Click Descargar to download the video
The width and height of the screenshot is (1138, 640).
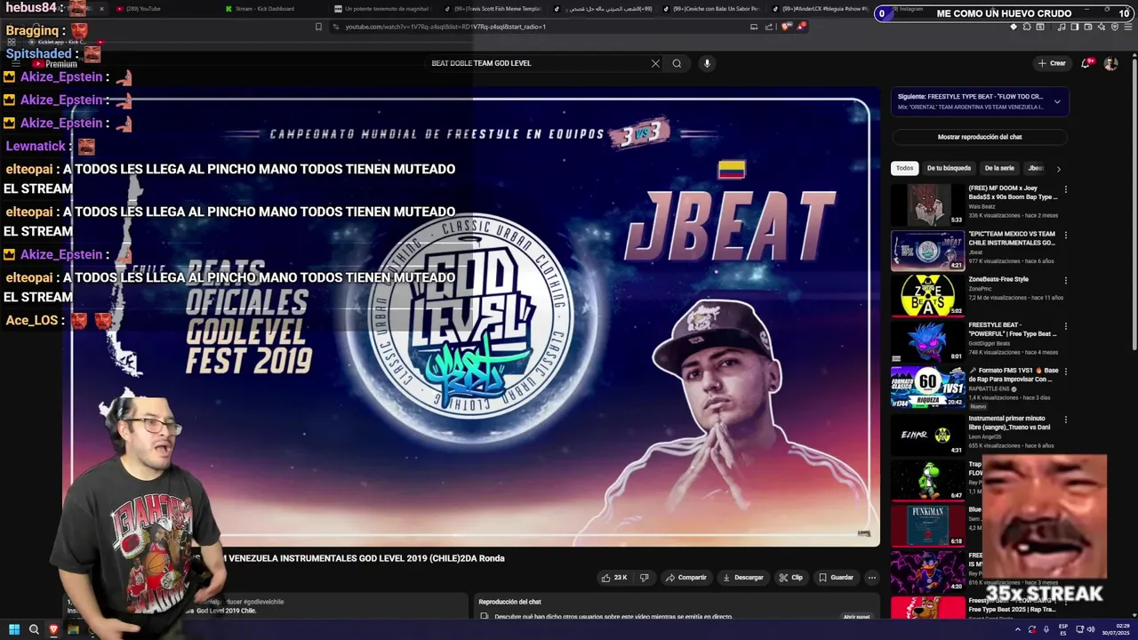(743, 578)
